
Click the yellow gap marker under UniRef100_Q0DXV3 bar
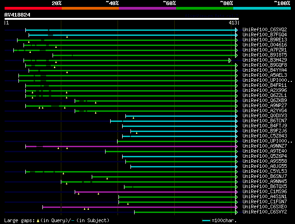click(x=133, y=118)
